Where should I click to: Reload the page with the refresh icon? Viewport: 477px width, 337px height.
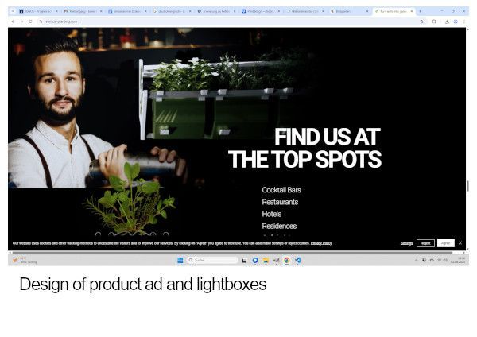point(30,21)
